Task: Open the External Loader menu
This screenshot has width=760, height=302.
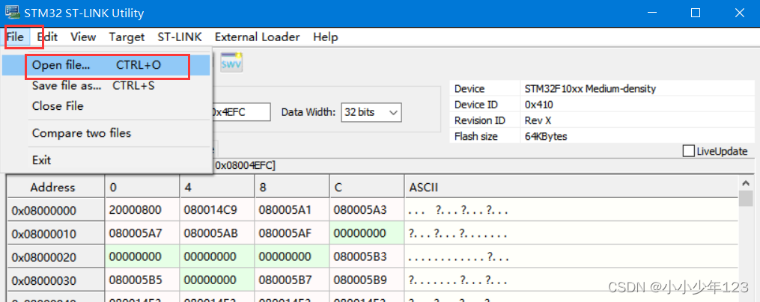Action: click(x=257, y=37)
